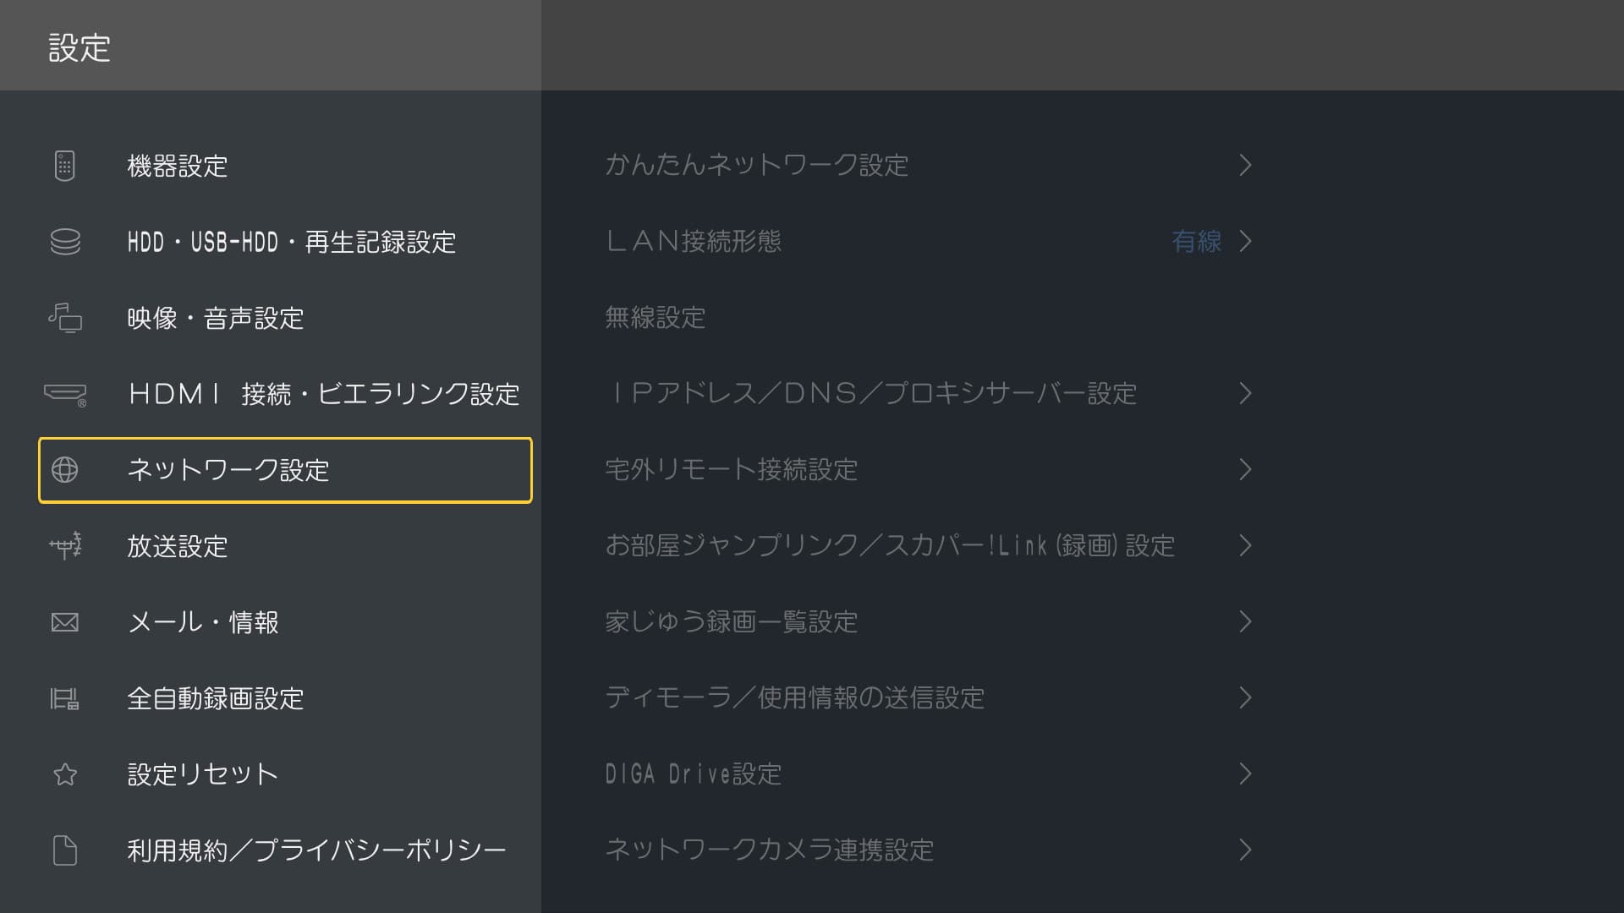This screenshot has width=1624, height=913.
Task: Click the star icon for 設定リセット
Action: click(x=65, y=774)
